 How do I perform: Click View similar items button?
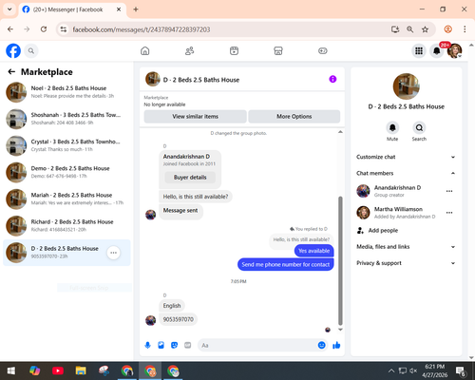coord(195,117)
